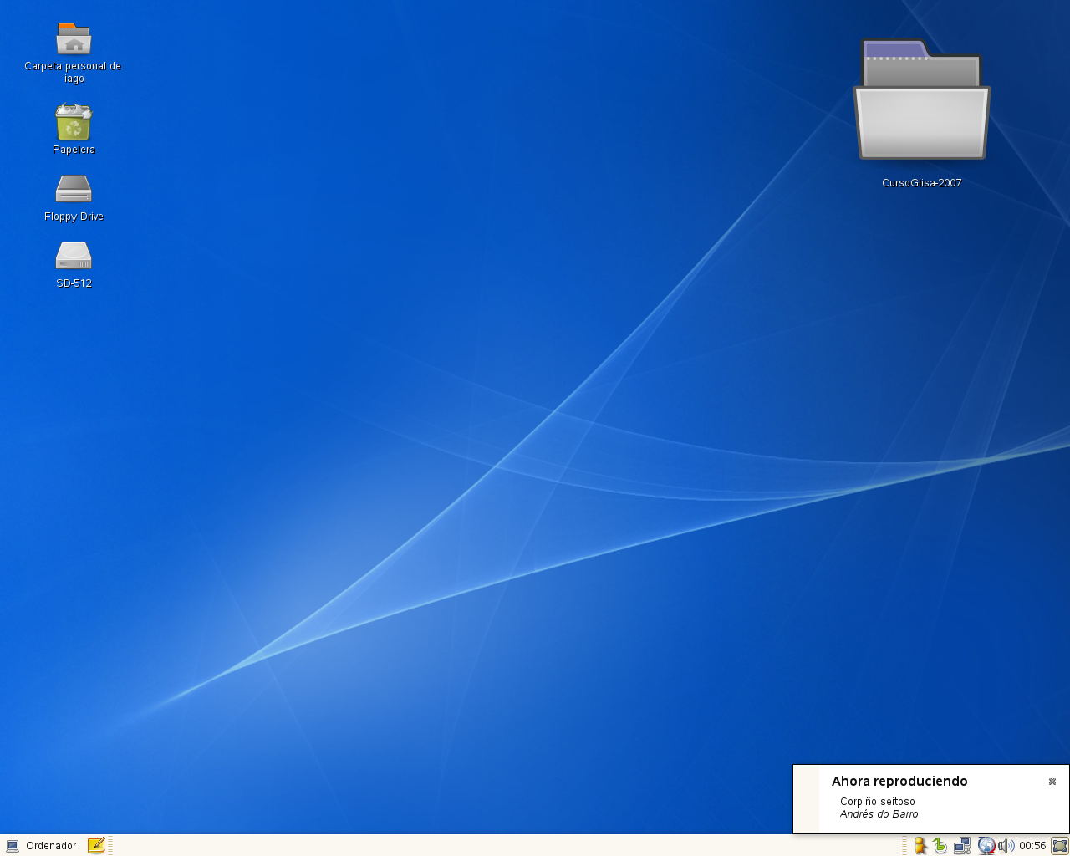Toggle the show desktop button
Viewport: 1070px width, 856px height.
(x=1059, y=846)
